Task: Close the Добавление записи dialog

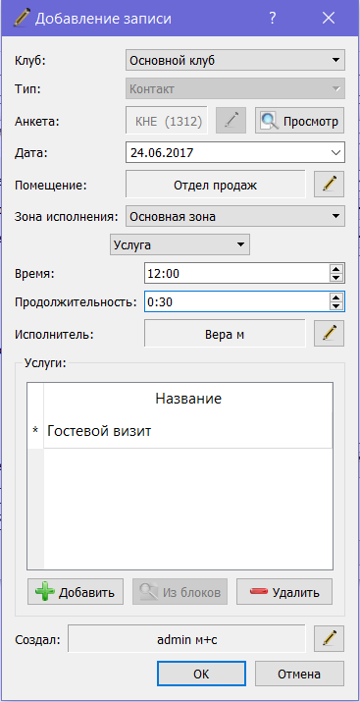Action: (329, 19)
